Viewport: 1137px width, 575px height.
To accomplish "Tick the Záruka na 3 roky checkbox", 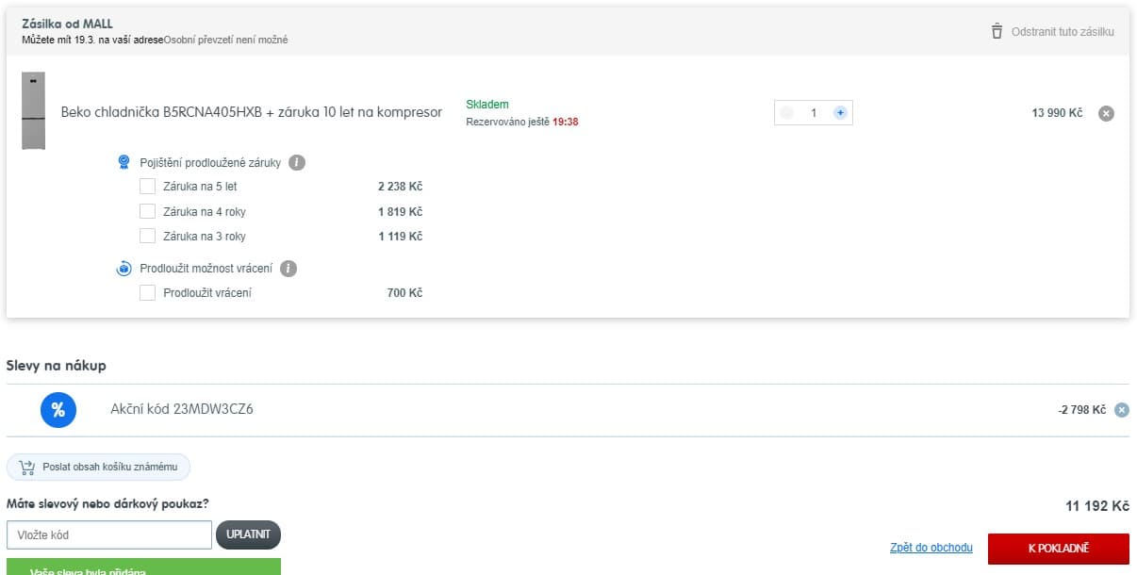I will click(147, 236).
